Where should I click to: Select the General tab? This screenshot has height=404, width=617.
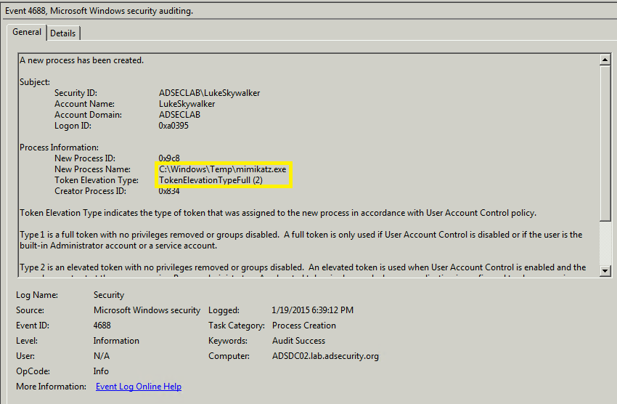coord(27,32)
